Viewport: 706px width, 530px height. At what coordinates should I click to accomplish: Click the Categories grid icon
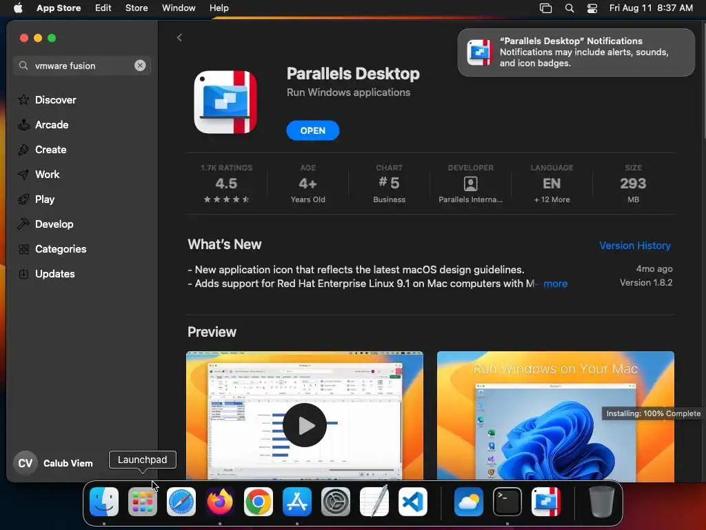pos(23,248)
